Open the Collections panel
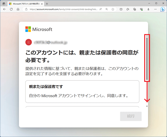The width and height of the screenshot is (167, 137). pos(135,9)
